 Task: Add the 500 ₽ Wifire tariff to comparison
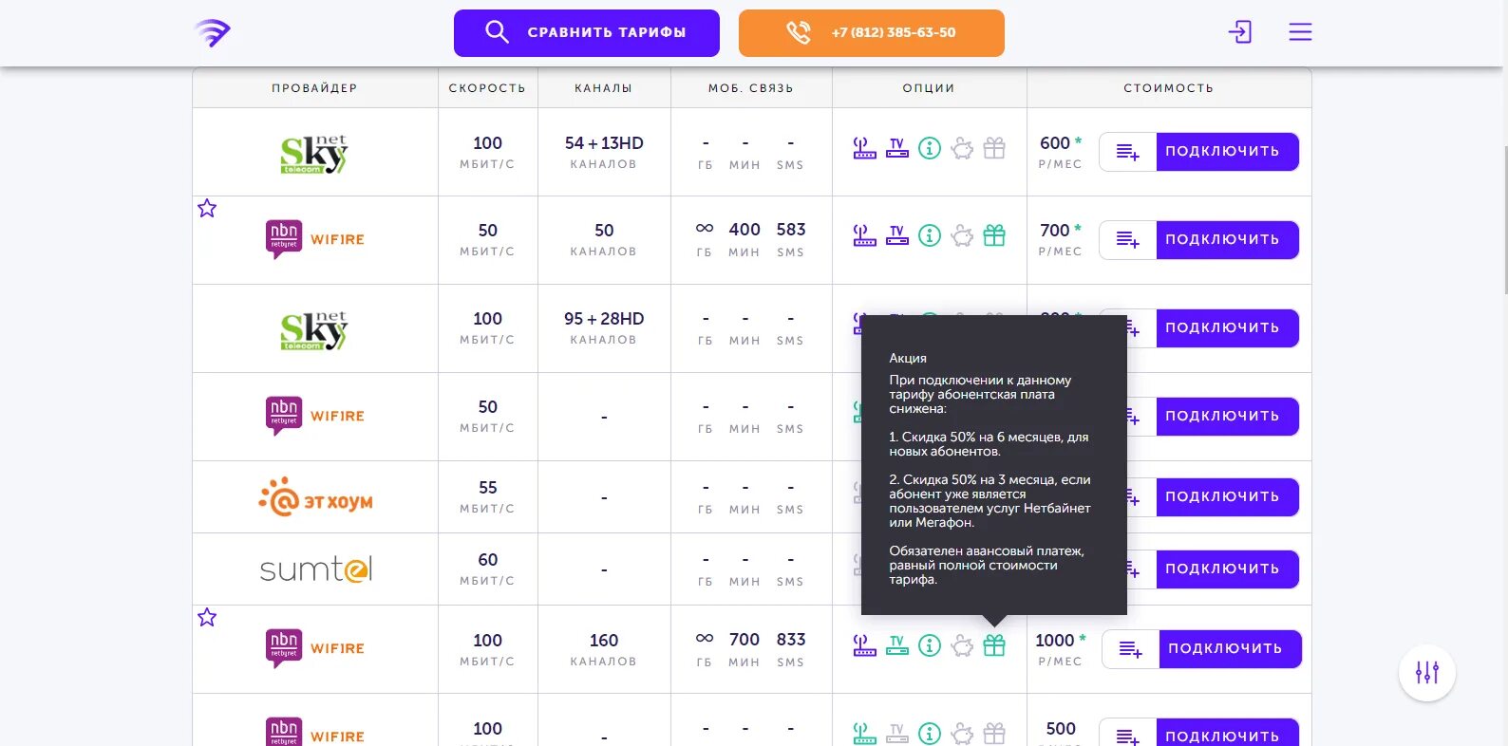pos(1127,733)
